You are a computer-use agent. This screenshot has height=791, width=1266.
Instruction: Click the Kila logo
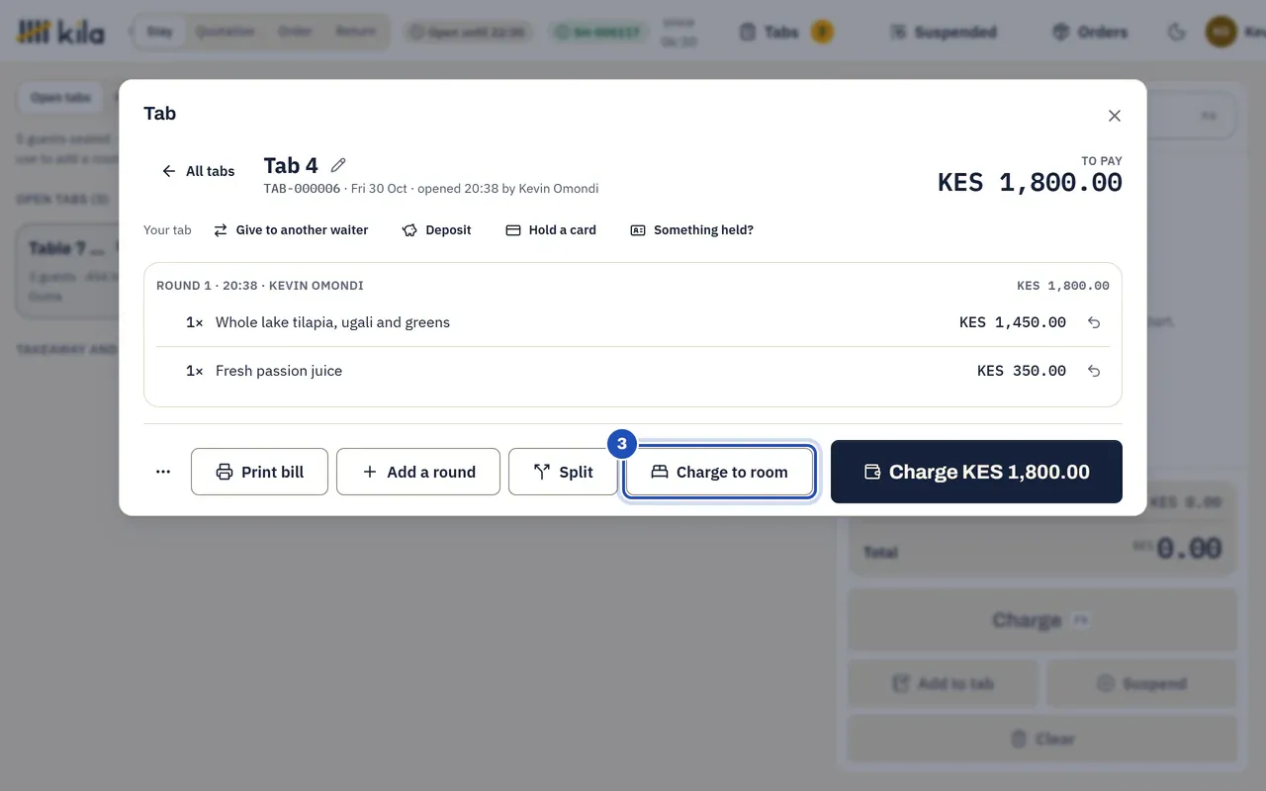pyautogui.click(x=60, y=32)
